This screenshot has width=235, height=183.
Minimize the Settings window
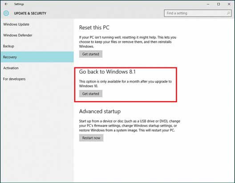208,4
